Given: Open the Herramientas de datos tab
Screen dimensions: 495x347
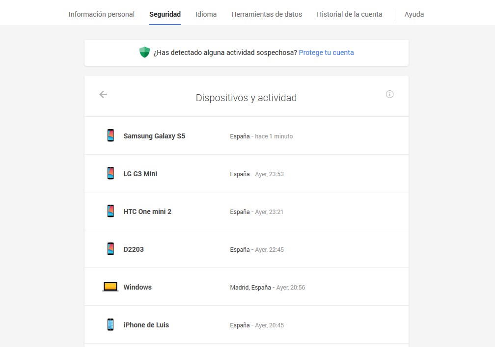Looking at the screenshot, I should (x=267, y=14).
